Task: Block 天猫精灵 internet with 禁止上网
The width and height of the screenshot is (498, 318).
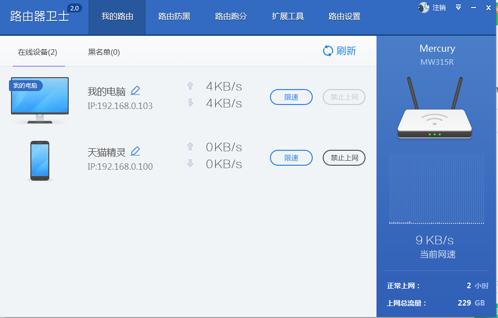Action: tap(344, 158)
